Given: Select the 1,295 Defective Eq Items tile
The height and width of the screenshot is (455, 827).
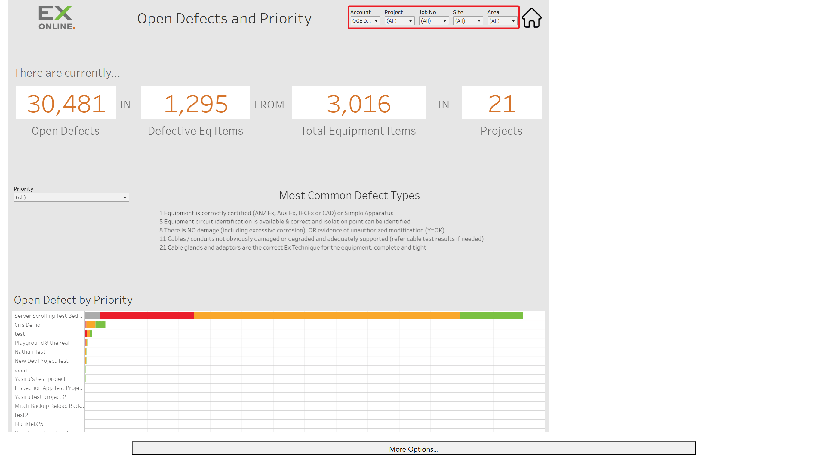Looking at the screenshot, I should click(x=195, y=102).
